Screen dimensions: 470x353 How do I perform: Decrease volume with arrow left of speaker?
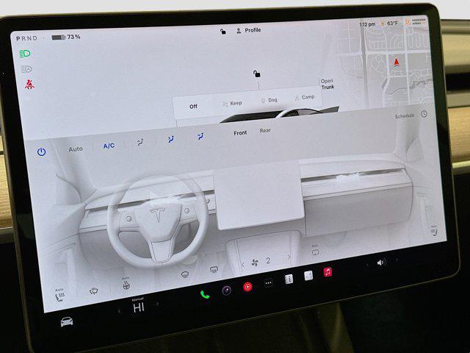(x=367, y=265)
